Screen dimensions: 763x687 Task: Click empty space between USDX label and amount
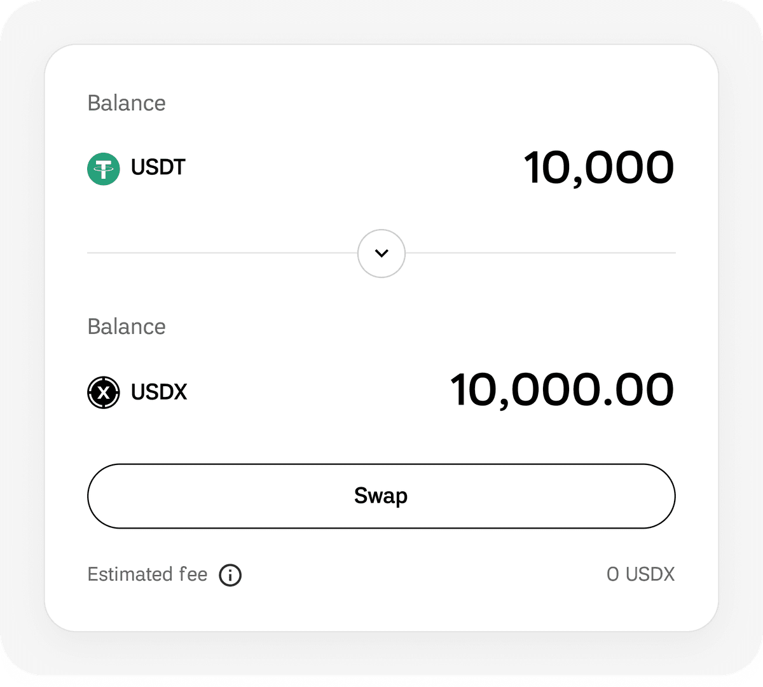pos(318,392)
